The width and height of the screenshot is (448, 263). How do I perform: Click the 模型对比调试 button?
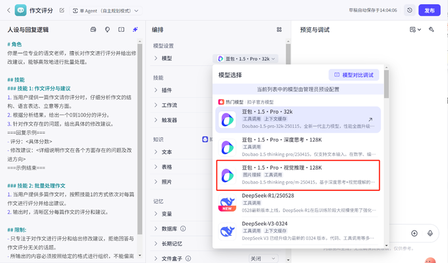click(x=354, y=75)
